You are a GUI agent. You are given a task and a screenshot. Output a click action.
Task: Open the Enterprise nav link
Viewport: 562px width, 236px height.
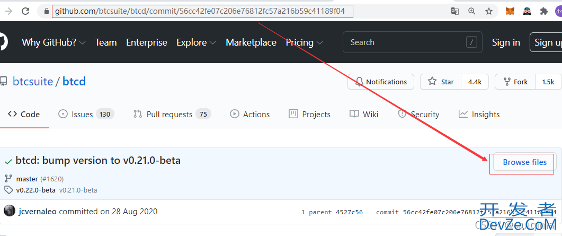147,42
